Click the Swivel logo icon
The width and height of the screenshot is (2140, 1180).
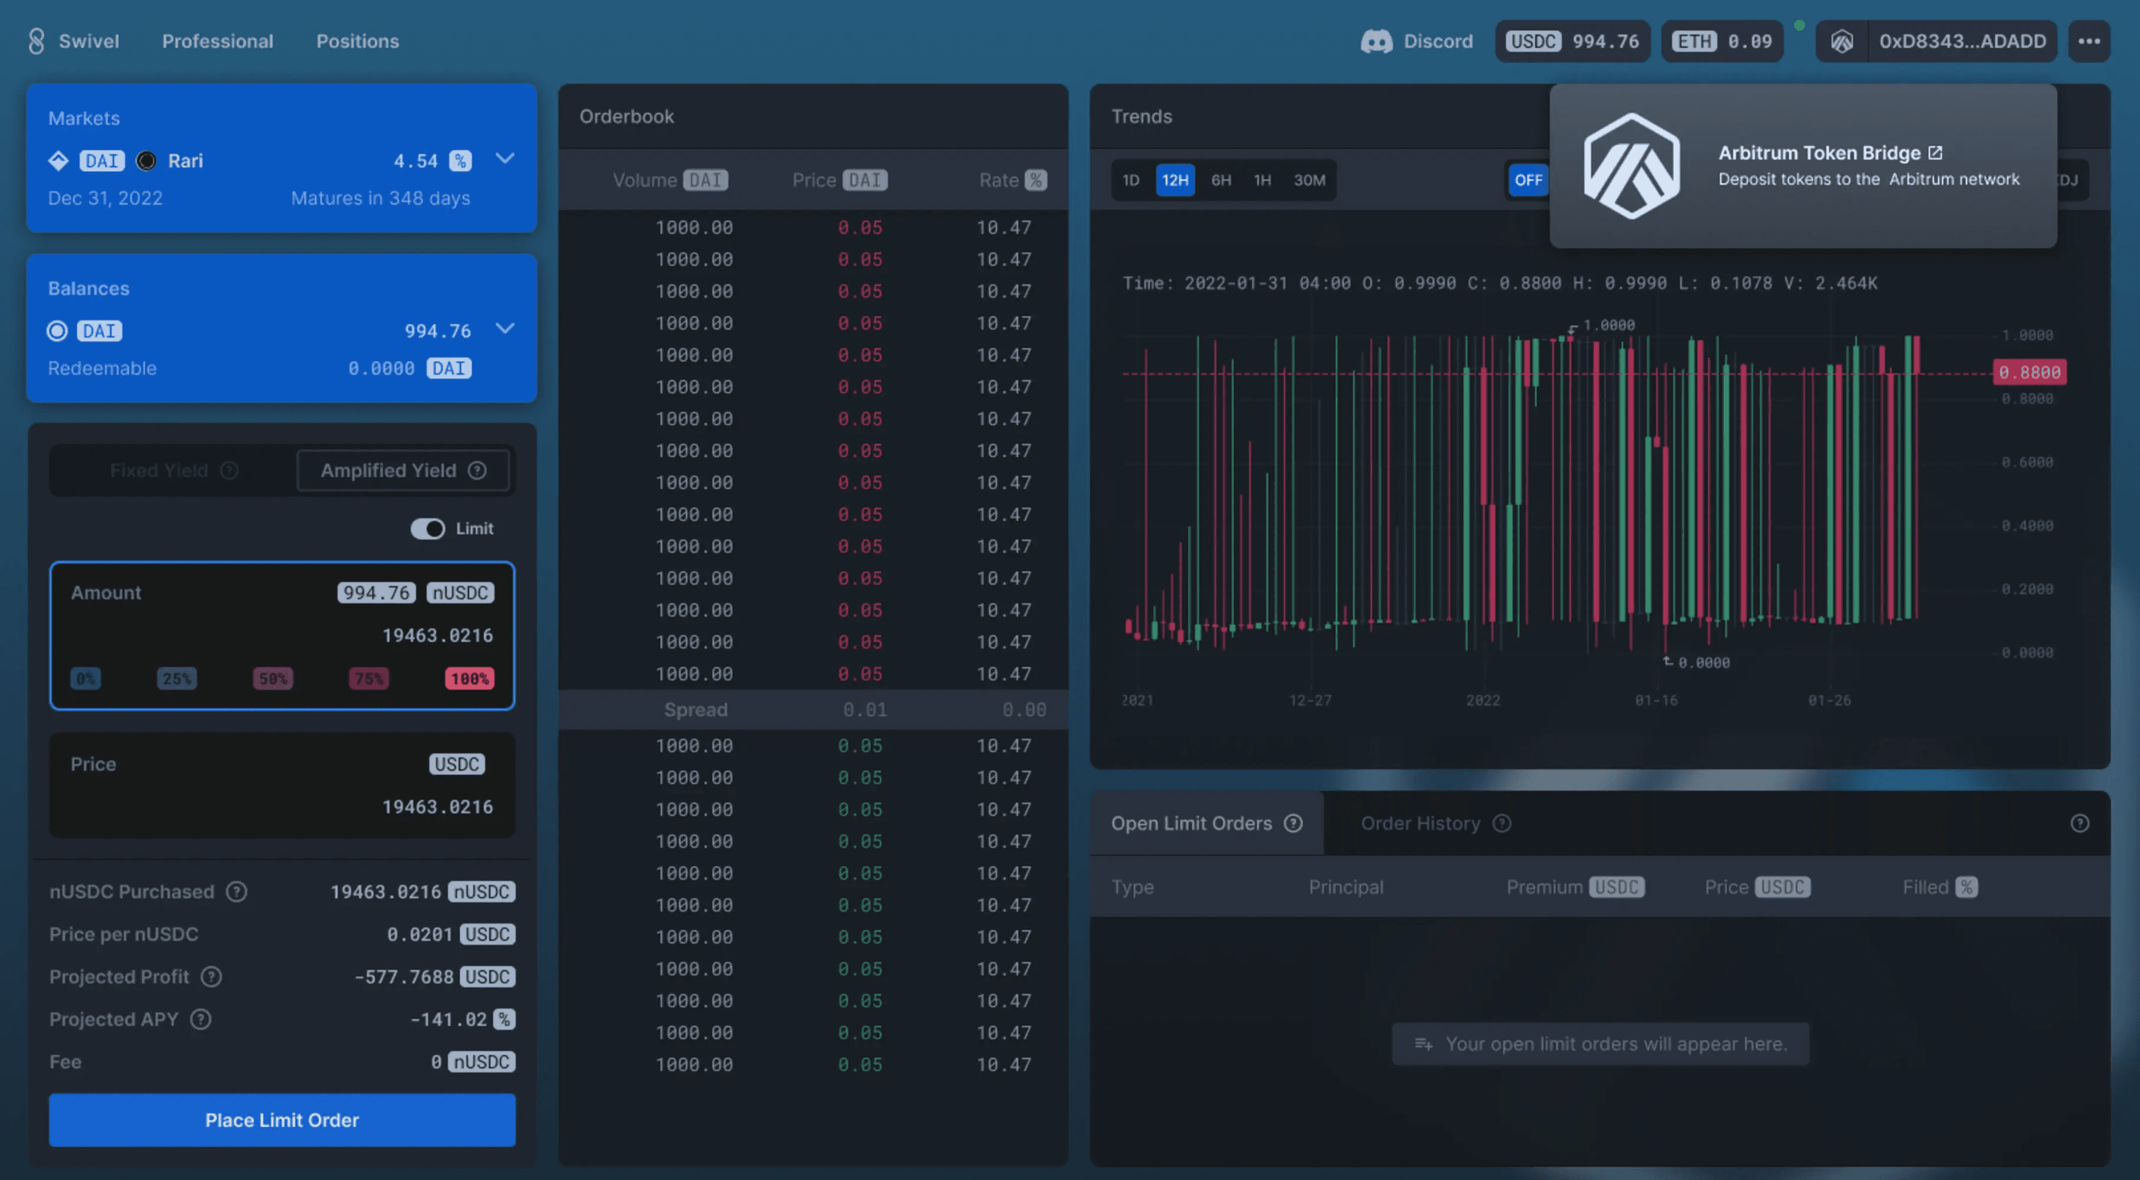[x=36, y=41]
